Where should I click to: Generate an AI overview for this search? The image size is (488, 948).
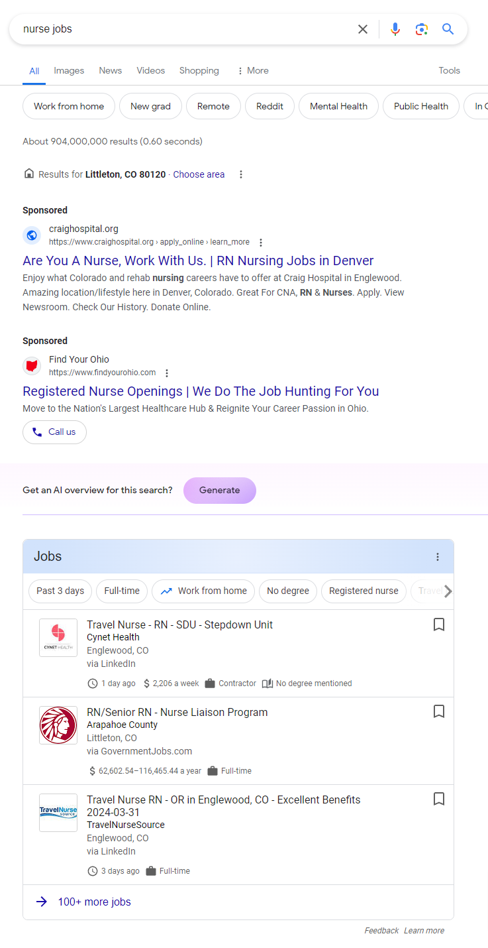220,491
